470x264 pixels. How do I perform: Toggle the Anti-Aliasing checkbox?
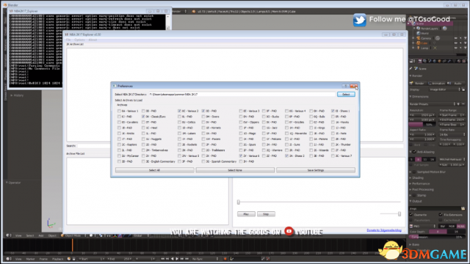414,152
